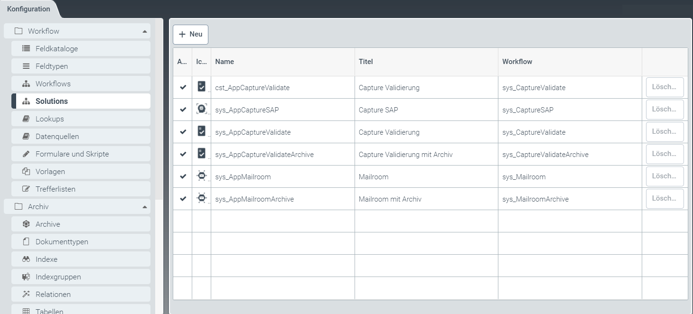Open the Workflows menu item

pyautogui.click(x=53, y=83)
